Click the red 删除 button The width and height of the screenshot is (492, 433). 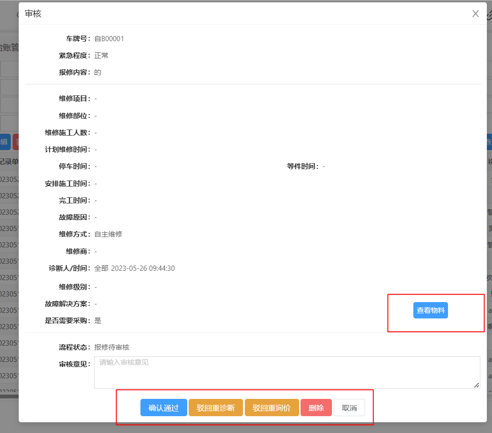click(316, 408)
